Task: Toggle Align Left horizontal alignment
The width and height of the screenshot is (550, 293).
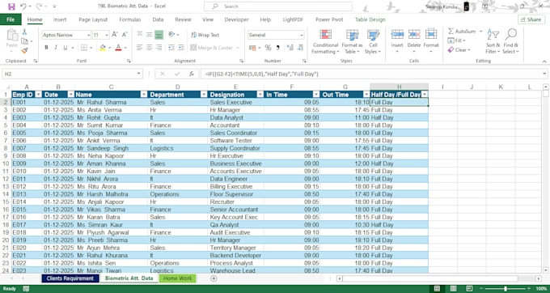Action: click(x=140, y=48)
